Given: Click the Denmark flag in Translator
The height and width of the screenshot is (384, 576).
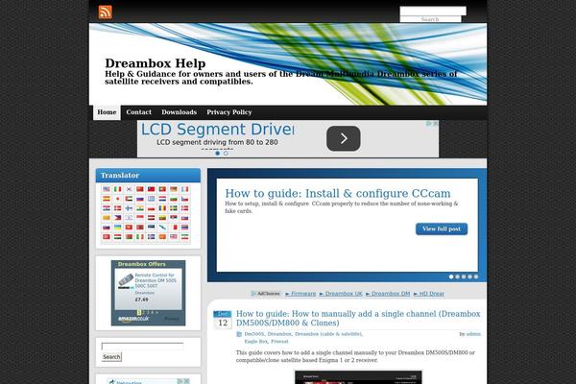Looking at the screenshot, I should point(117,208).
